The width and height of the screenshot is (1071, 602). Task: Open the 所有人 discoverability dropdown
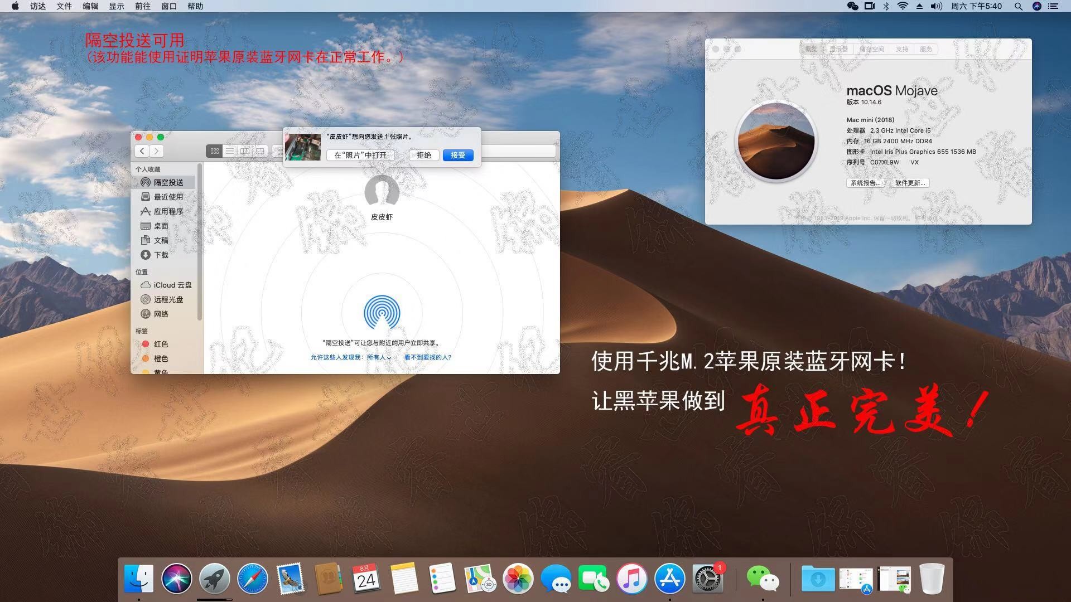[x=379, y=357]
